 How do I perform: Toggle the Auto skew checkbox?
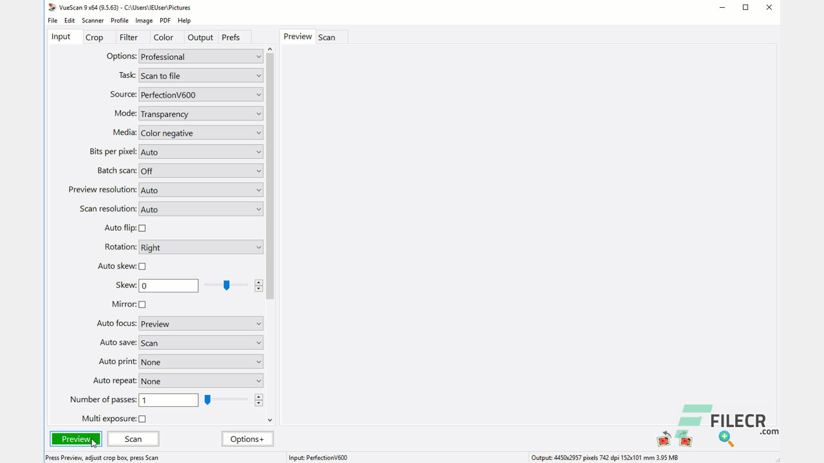tap(142, 266)
